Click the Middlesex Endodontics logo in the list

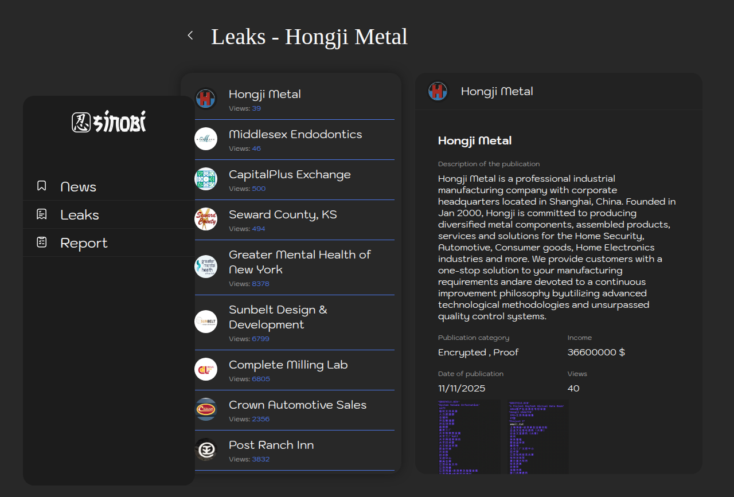206,139
